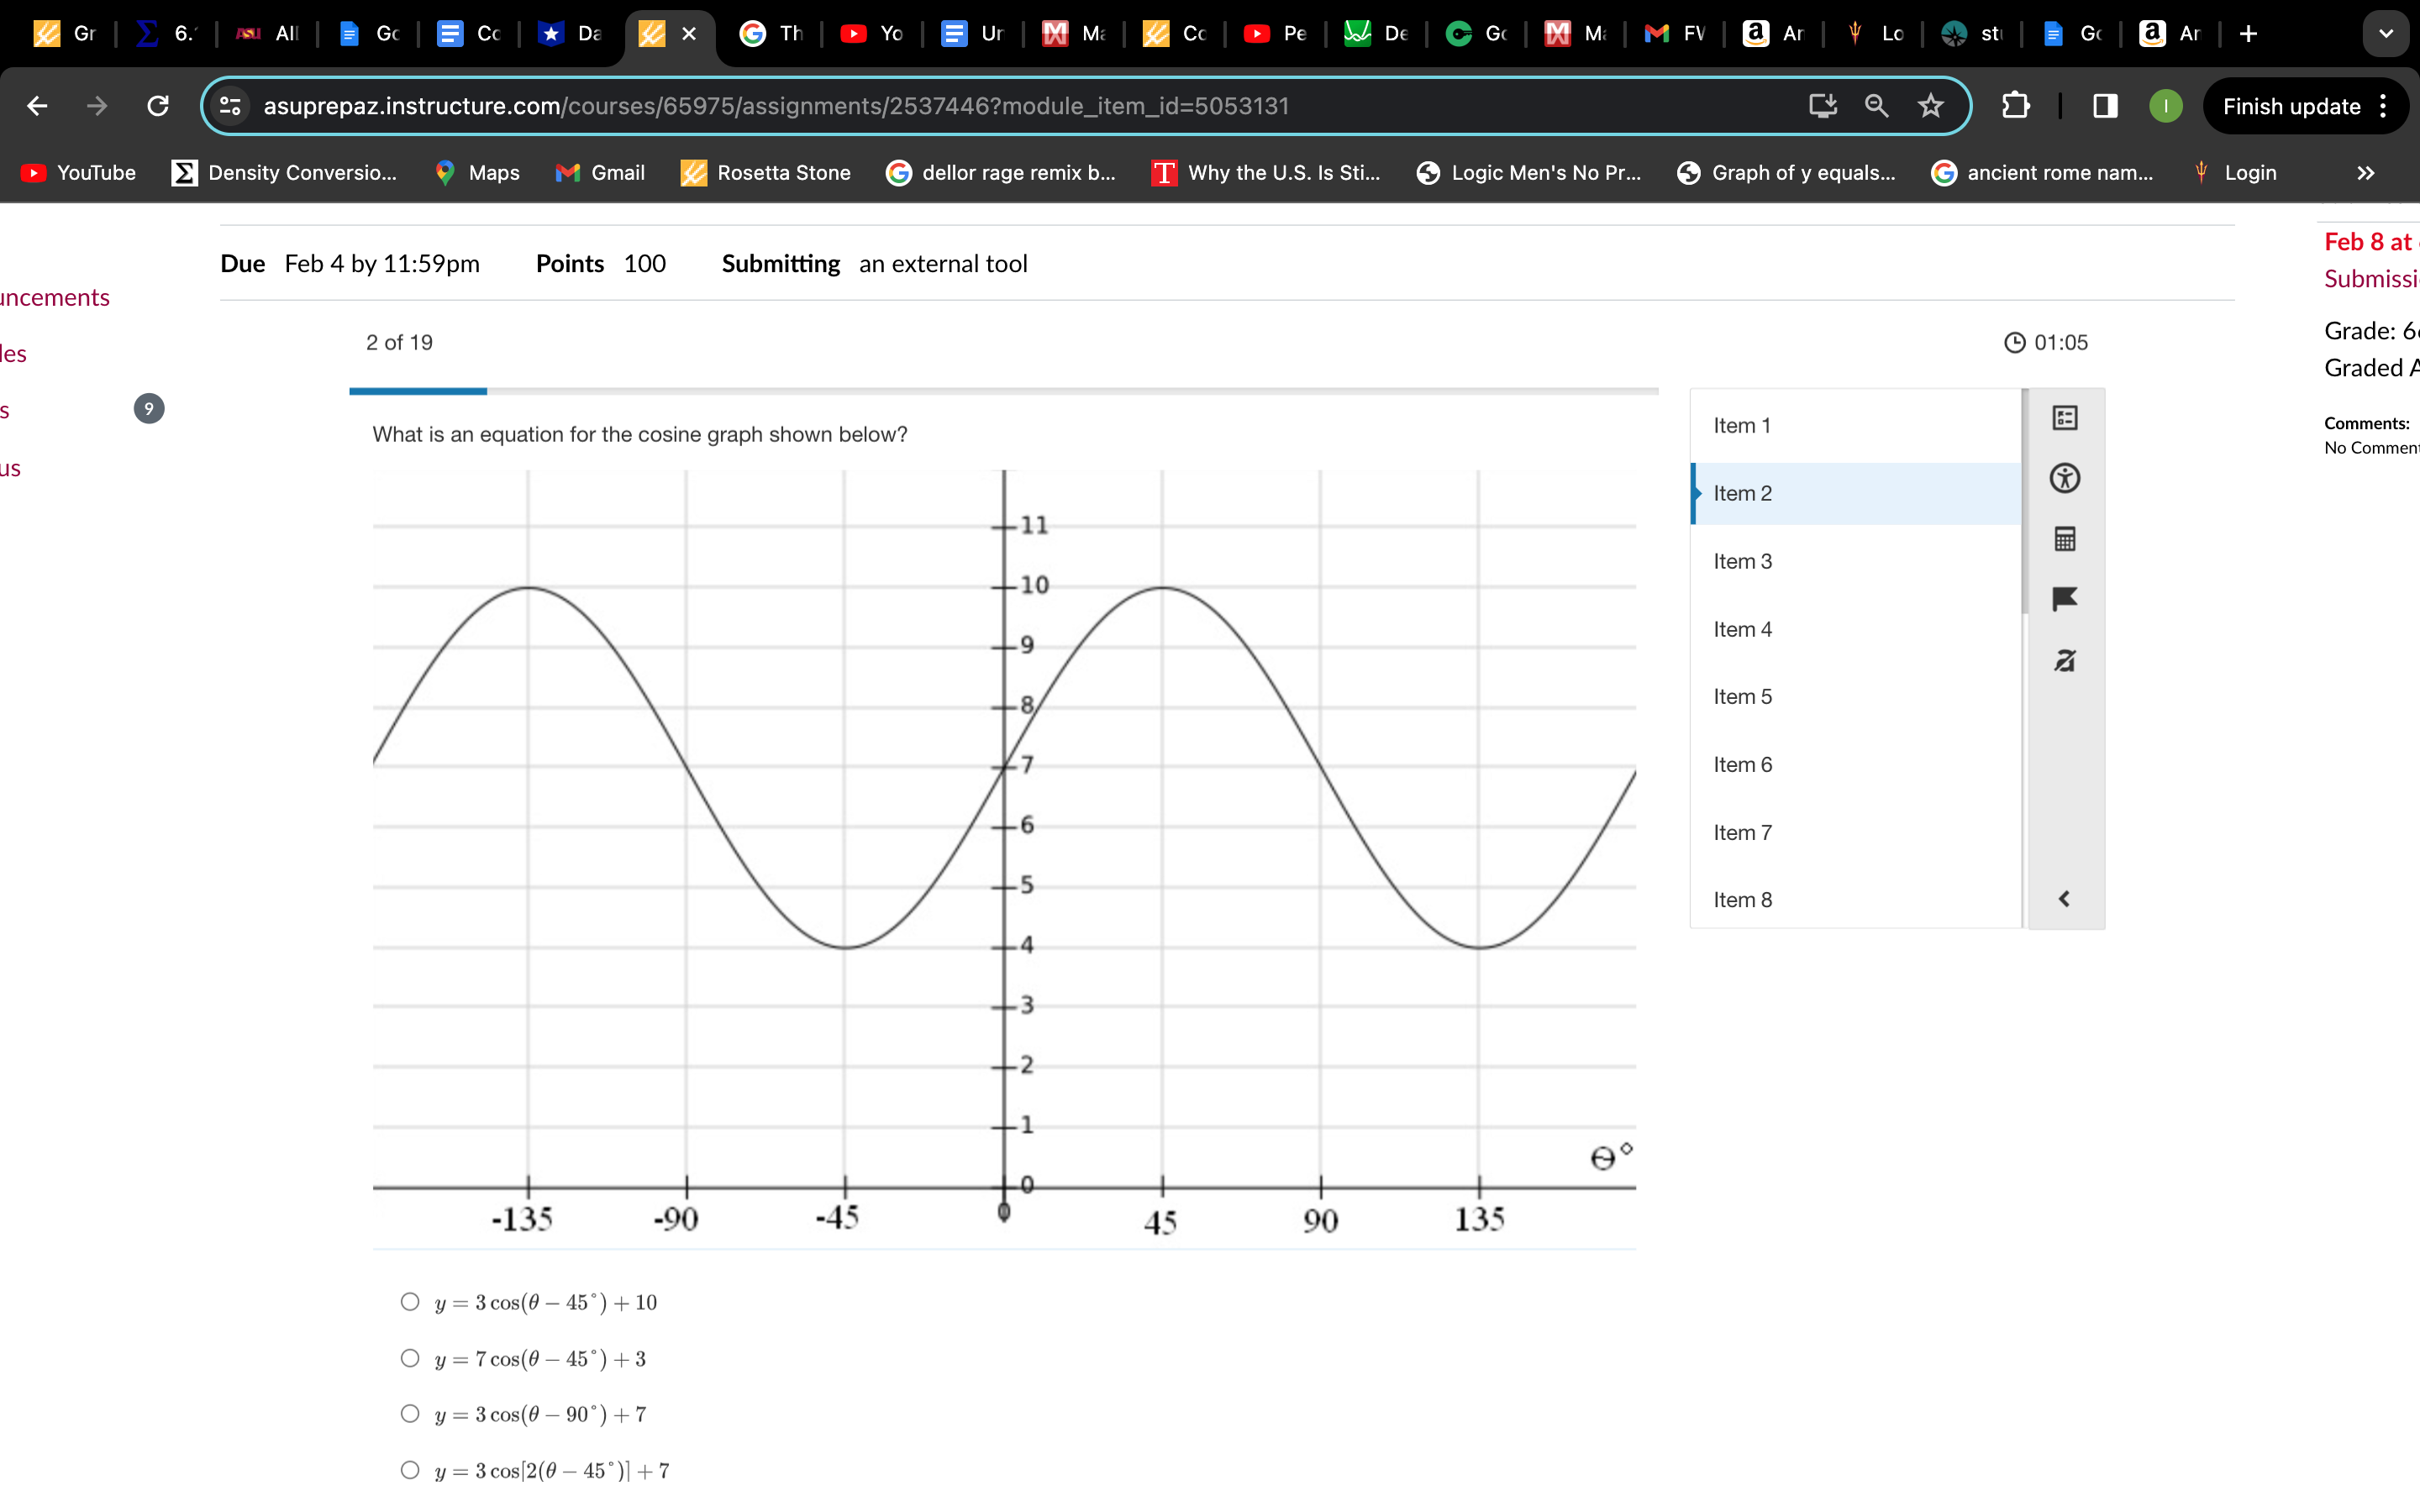The height and width of the screenshot is (1512, 2420).
Task: Bookmark page with star icon
Action: pos(1930,106)
